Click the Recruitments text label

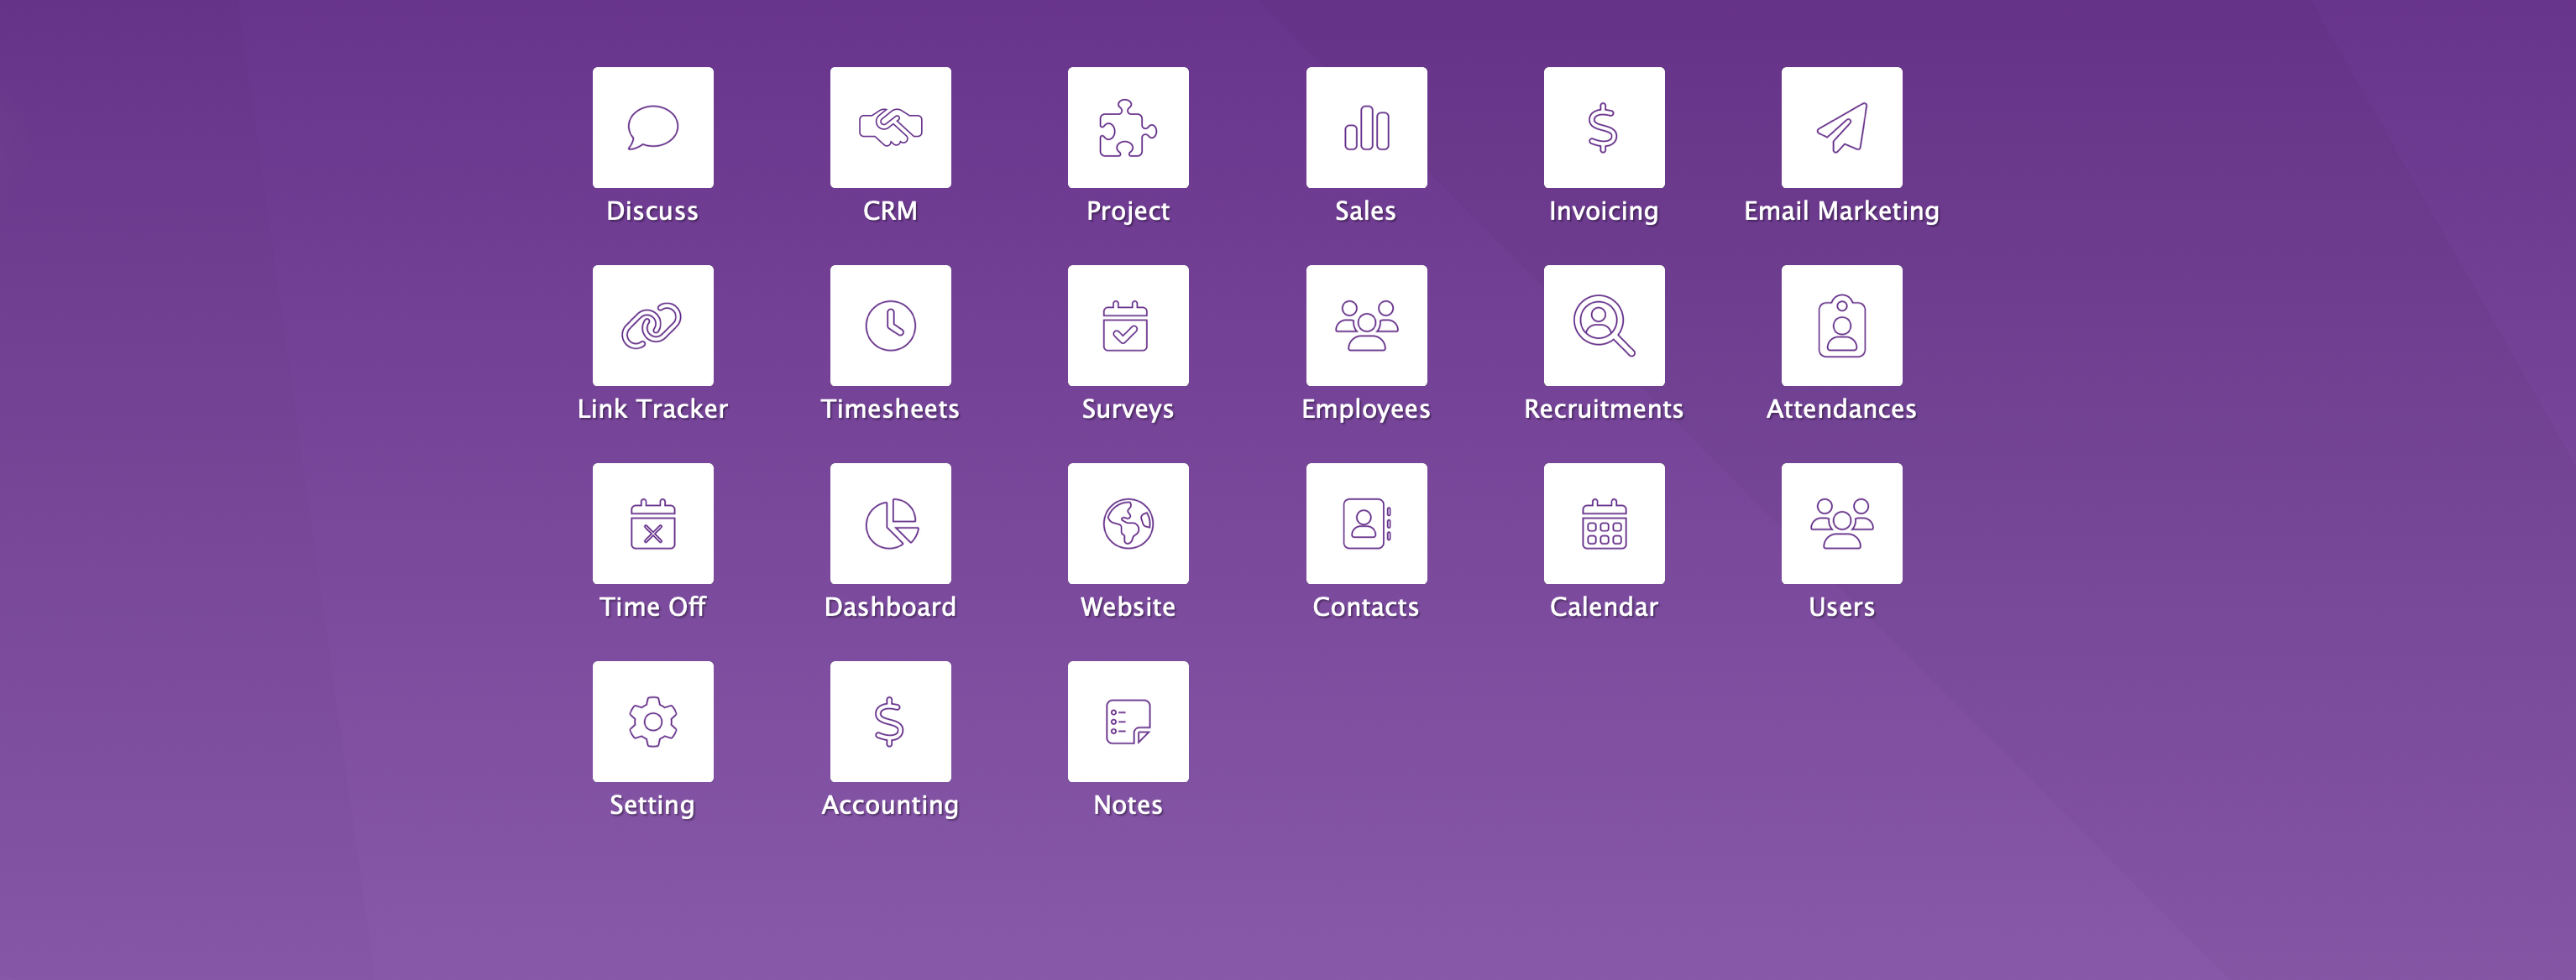click(1604, 409)
